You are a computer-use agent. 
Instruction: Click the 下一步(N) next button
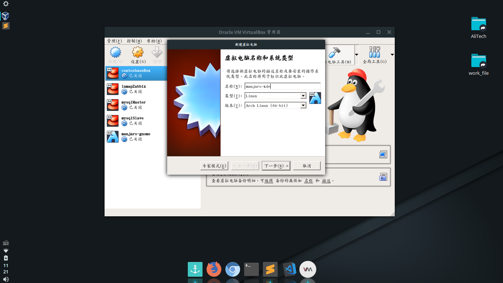[276, 166]
